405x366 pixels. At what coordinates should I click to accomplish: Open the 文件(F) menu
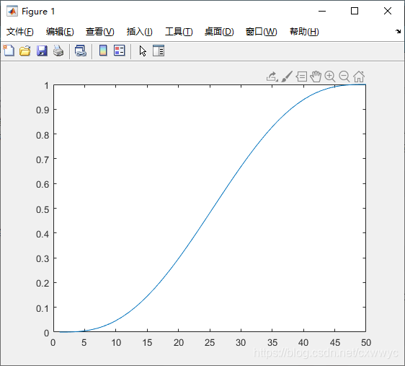point(20,32)
